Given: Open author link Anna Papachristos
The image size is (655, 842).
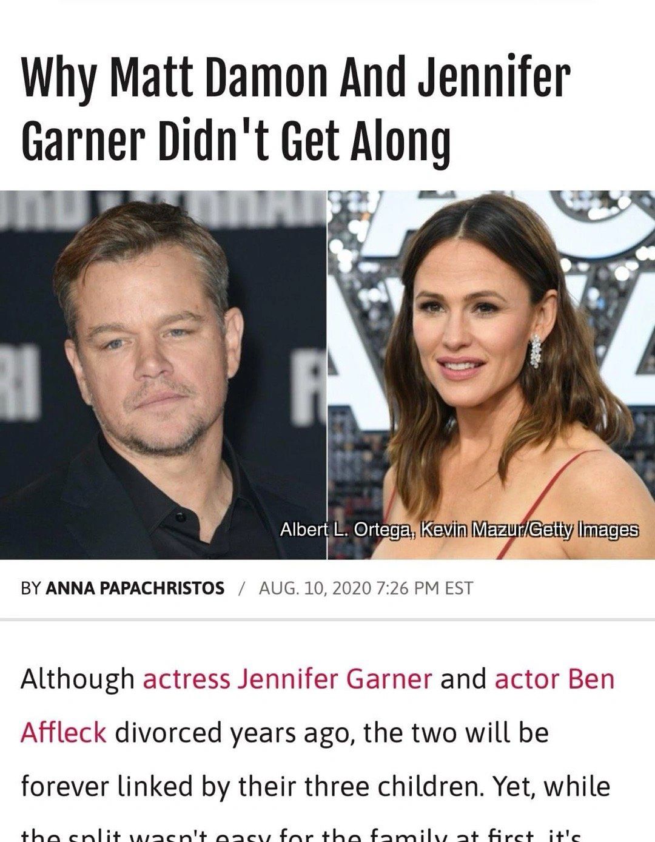Looking at the screenshot, I should point(135,588).
